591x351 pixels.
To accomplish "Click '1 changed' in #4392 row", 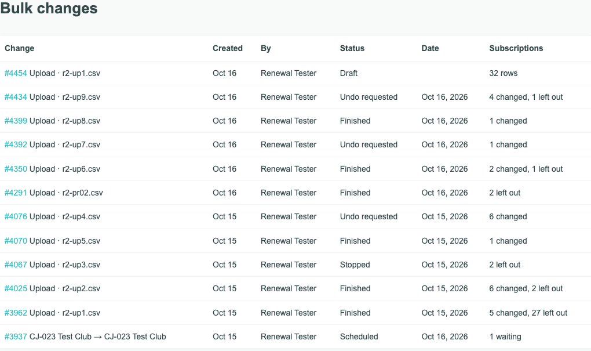I will [x=508, y=144].
